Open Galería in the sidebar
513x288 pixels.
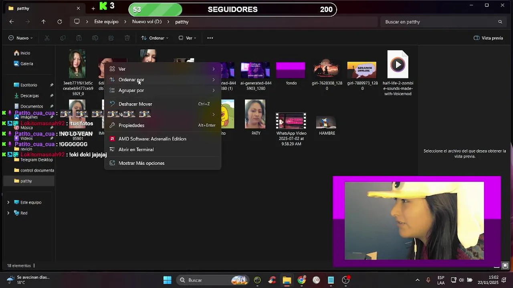coord(26,64)
